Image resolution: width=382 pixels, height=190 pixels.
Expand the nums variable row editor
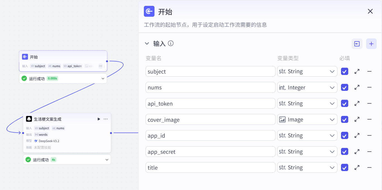pyautogui.click(x=357, y=87)
